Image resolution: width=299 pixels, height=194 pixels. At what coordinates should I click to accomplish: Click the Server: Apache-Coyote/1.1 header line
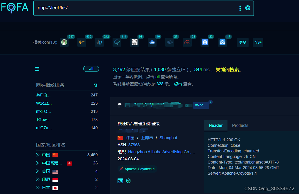232,173
